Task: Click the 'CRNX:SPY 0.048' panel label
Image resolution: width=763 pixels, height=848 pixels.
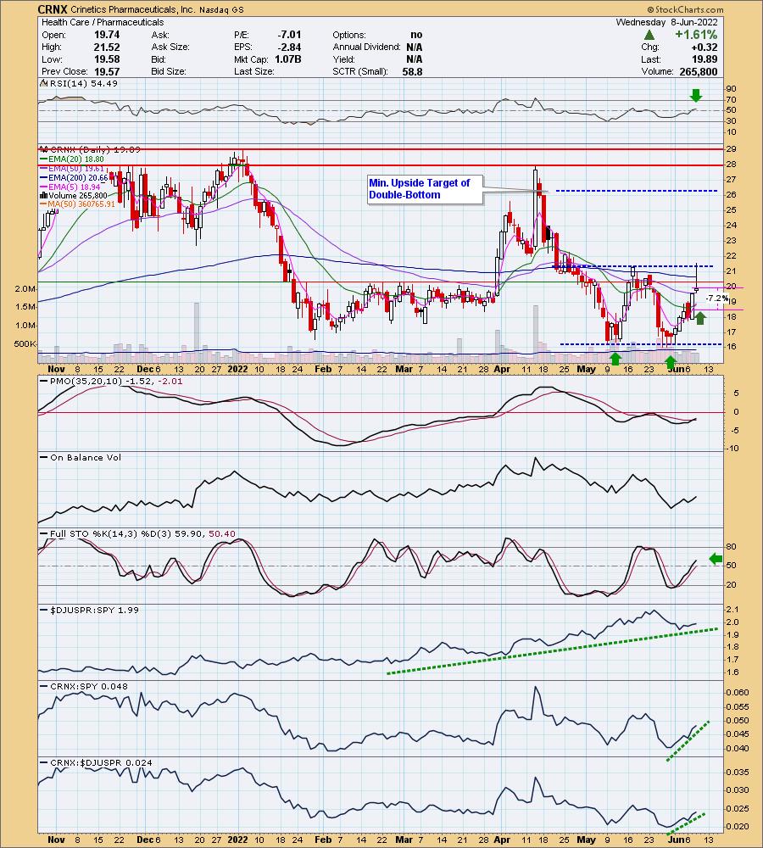Action: pos(89,686)
